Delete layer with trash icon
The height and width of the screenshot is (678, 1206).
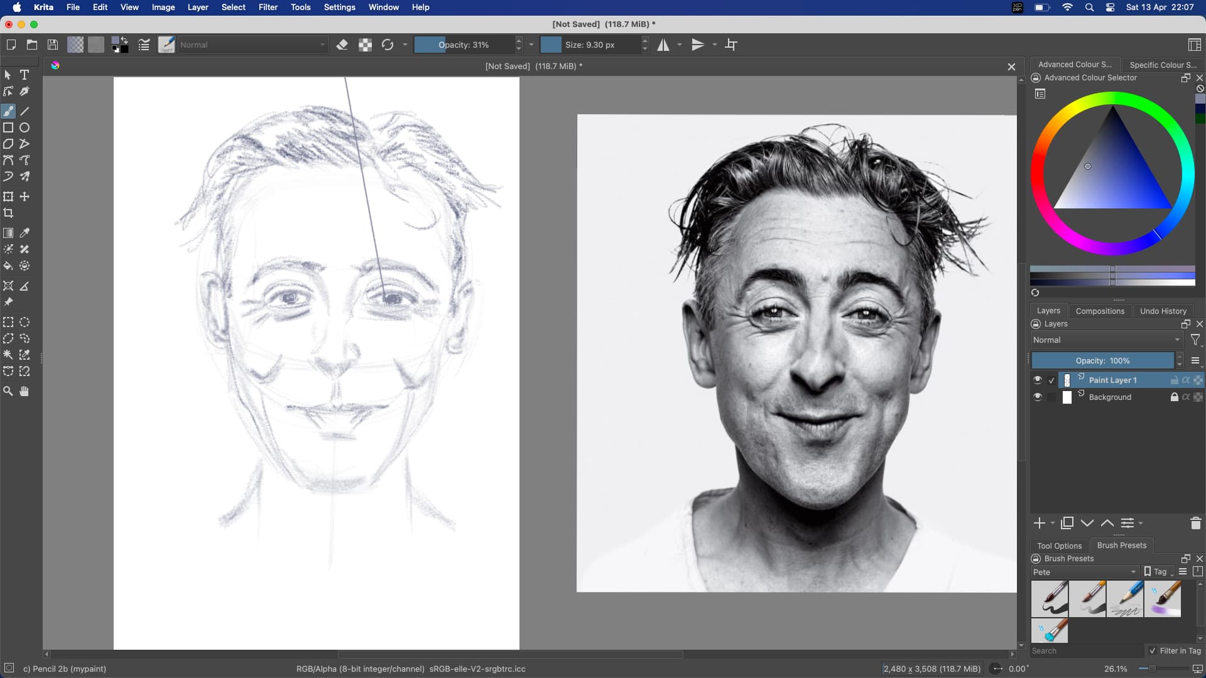pyautogui.click(x=1195, y=523)
